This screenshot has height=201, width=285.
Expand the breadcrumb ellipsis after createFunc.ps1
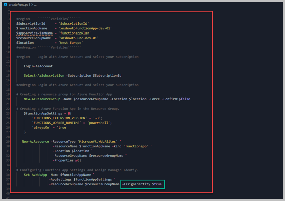(x=35, y=5)
